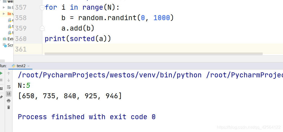Click line number 361 in gutter
283x132 pixels.
[21, 49]
